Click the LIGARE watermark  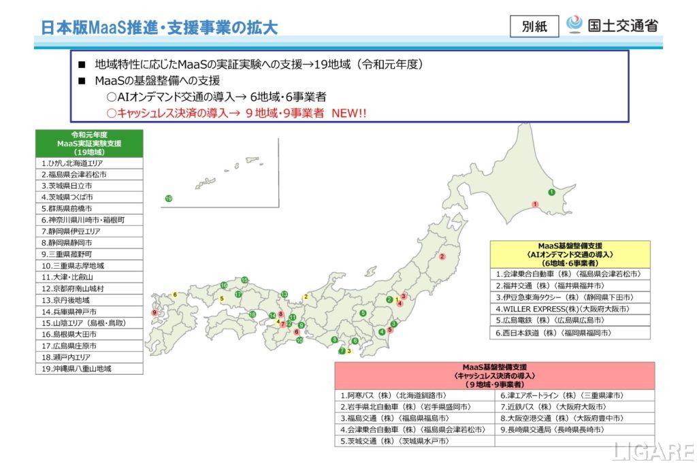(651, 451)
